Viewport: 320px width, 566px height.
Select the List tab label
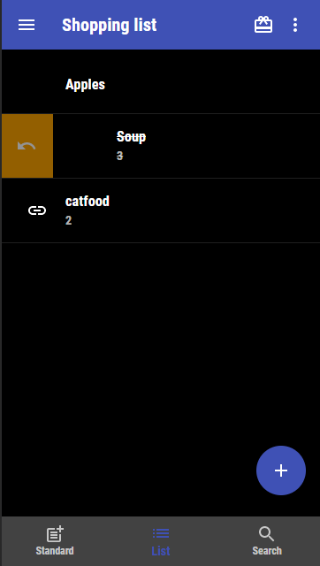161,551
